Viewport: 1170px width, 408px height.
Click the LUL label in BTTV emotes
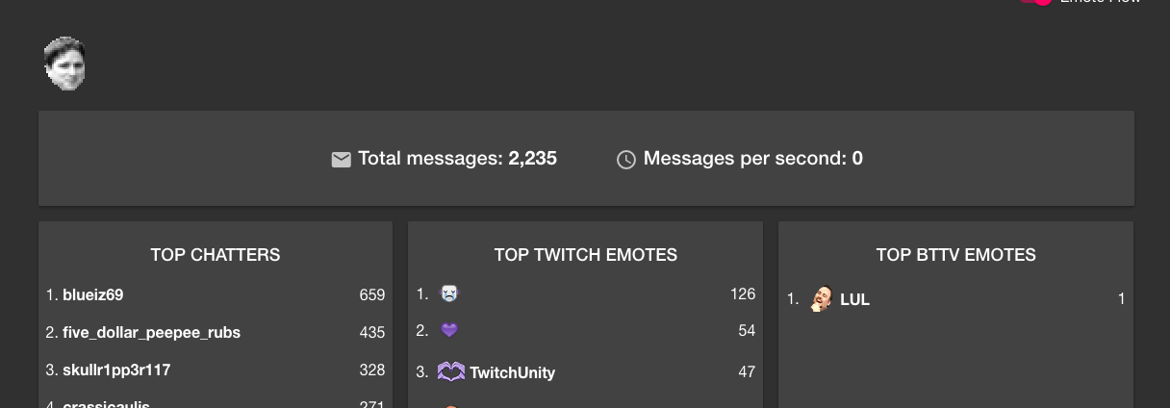[854, 299]
